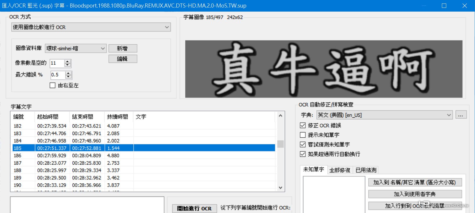Select subtitle row 184 in the list
The width and height of the screenshot is (475, 213).
click(144, 141)
